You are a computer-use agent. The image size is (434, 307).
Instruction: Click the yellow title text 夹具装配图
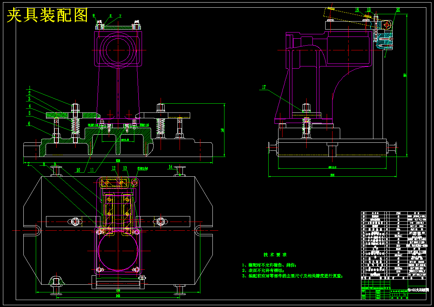(47, 15)
